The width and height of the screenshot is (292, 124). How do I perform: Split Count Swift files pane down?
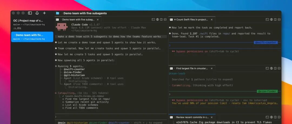click(279, 19)
